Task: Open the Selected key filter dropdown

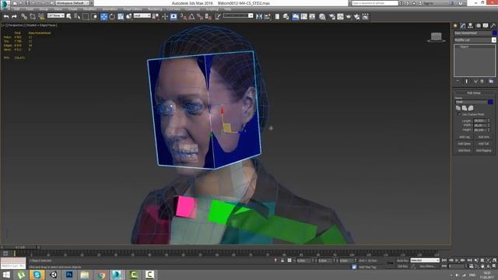Action: coord(425,261)
